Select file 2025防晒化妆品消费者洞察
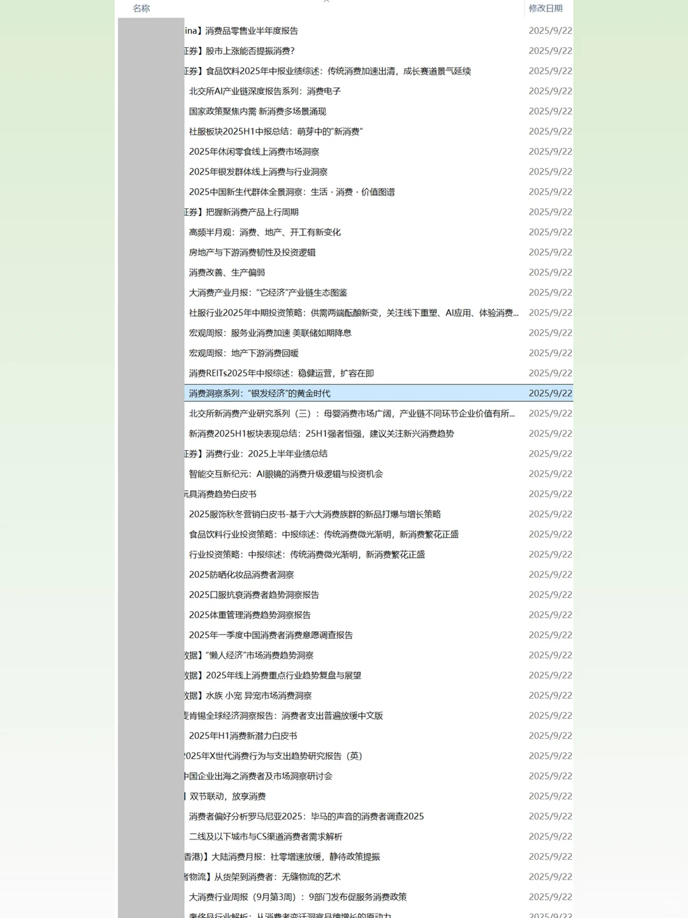 point(241,575)
